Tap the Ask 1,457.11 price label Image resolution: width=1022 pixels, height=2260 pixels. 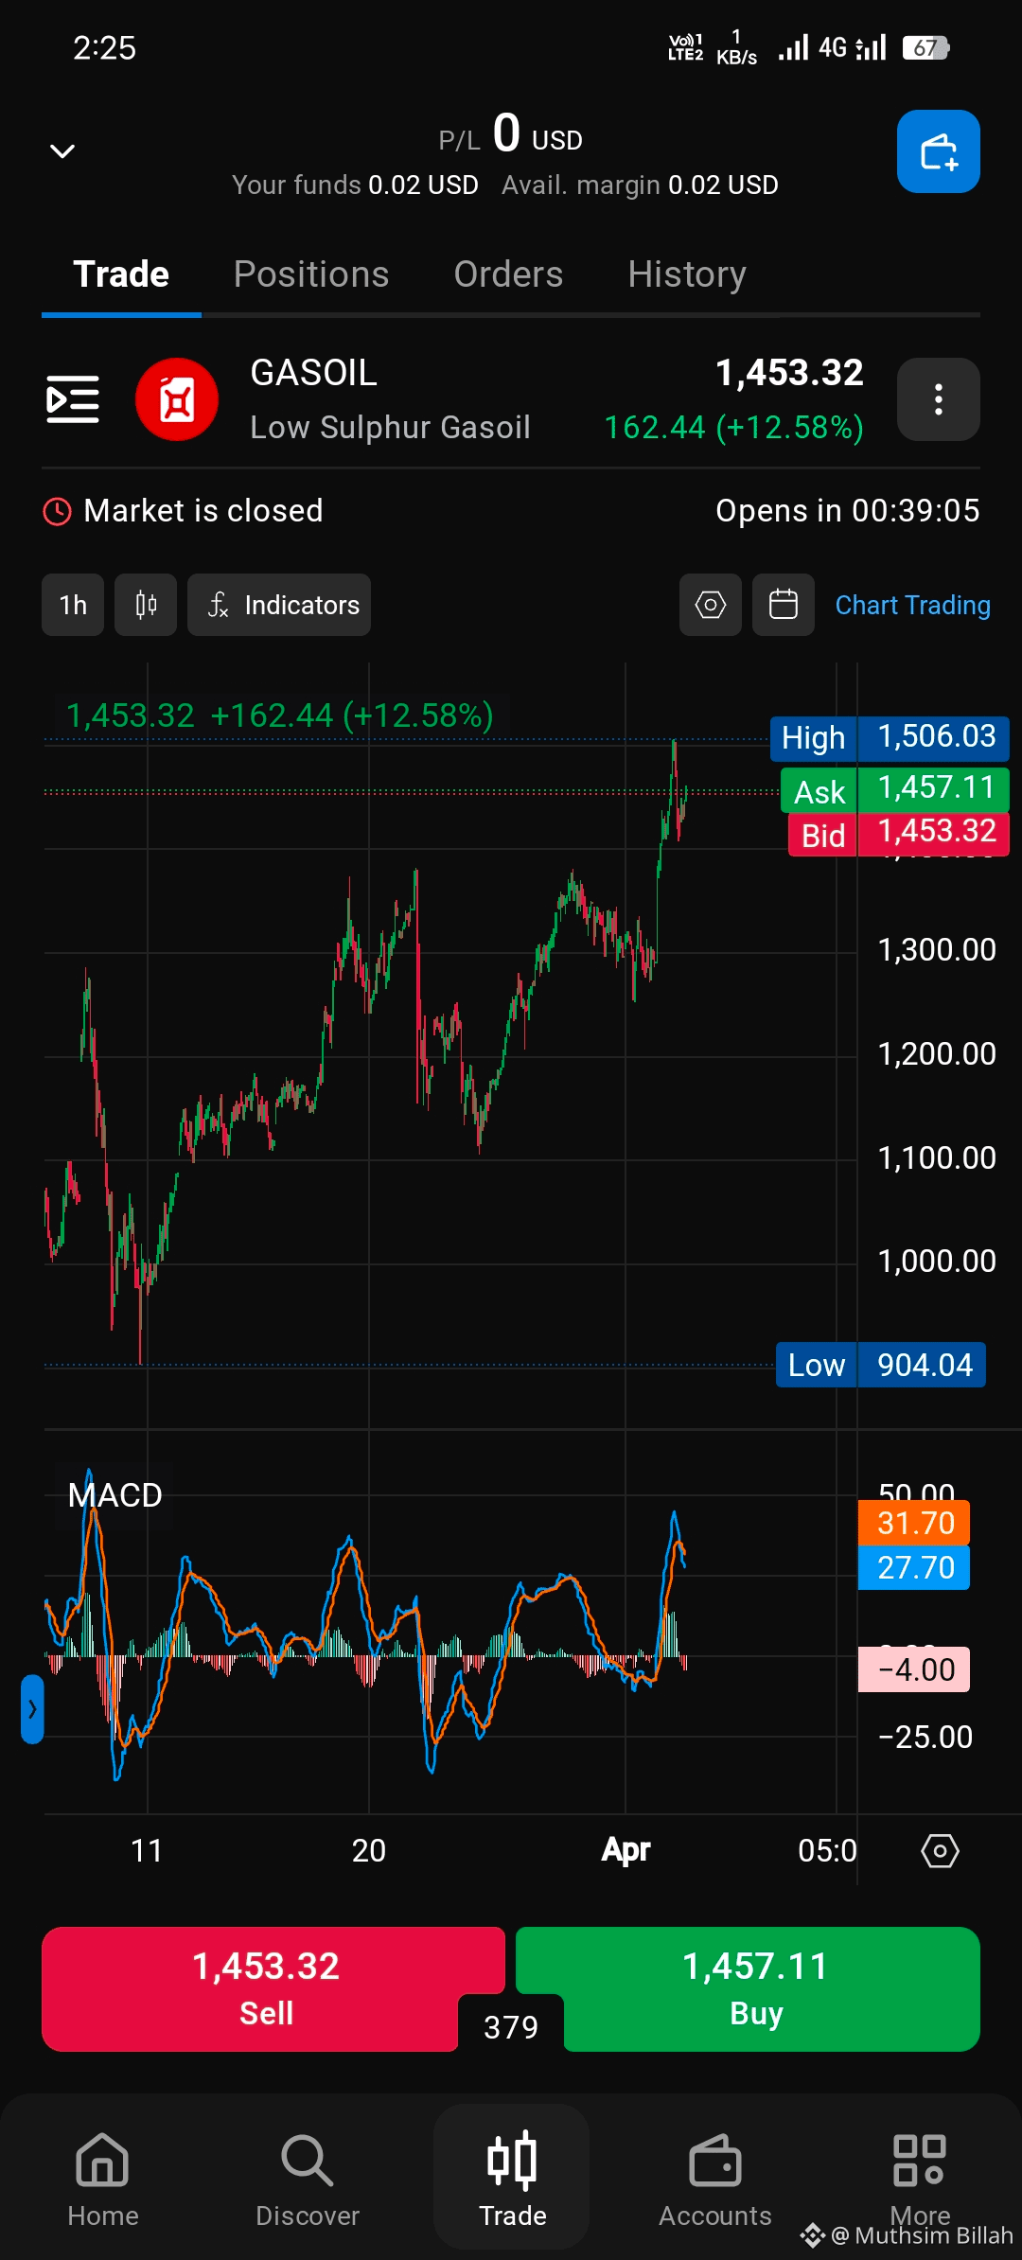(895, 789)
